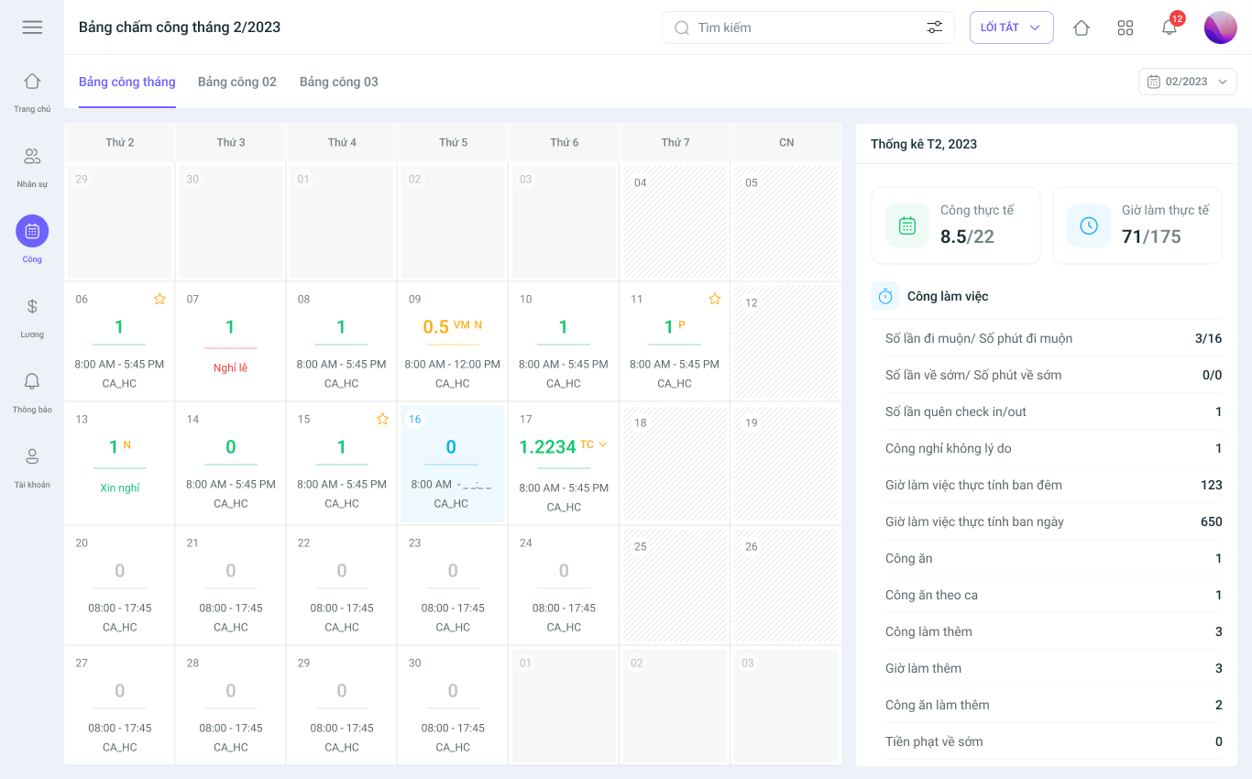Click the star on day 15
The width and height of the screenshot is (1252, 779).
[x=382, y=419]
